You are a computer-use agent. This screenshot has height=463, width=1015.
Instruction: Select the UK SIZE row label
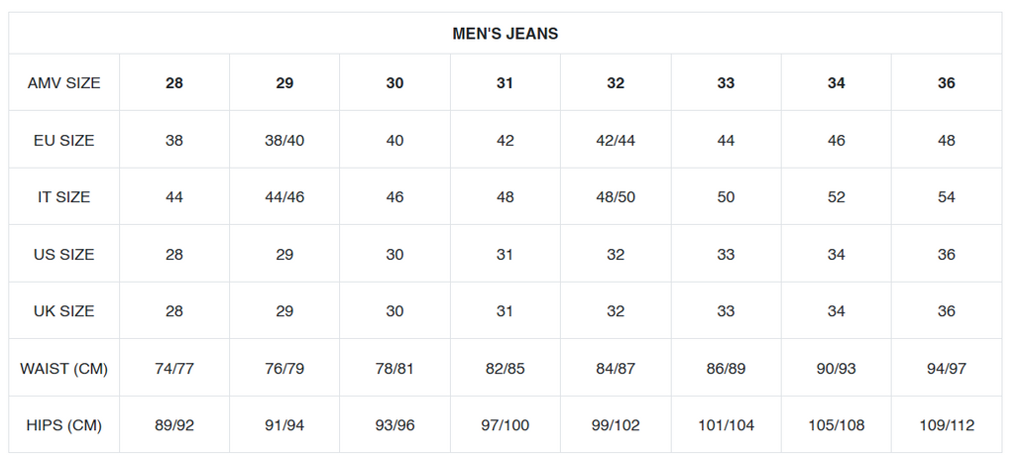click(64, 311)
